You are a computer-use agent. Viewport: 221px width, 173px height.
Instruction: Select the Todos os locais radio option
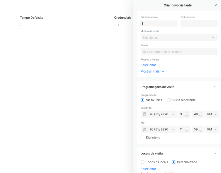click(x=143, y=162)
